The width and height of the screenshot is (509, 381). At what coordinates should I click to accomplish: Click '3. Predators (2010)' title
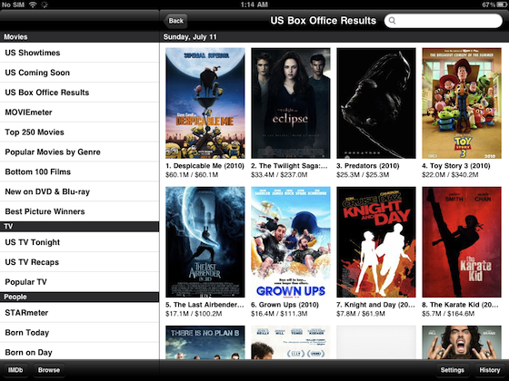[x=368, y=166]
